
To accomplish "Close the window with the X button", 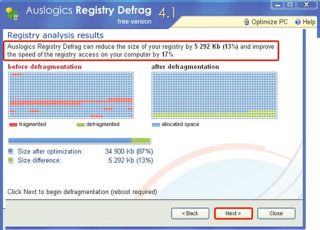I will (306, 5).
